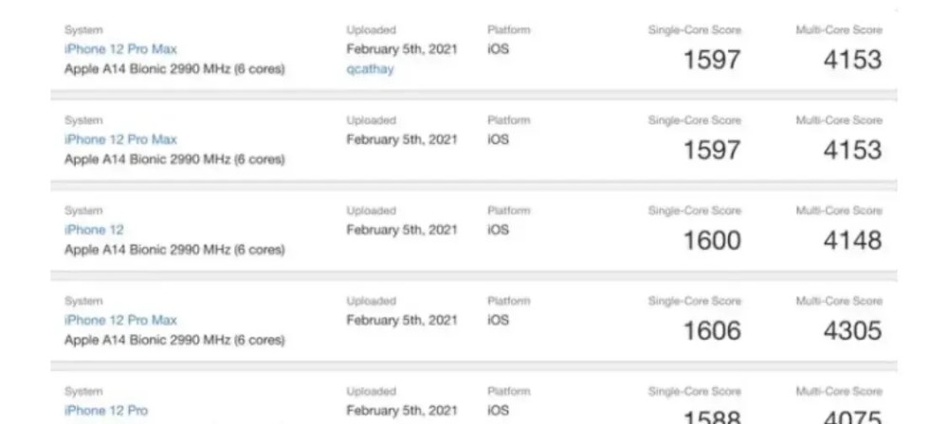Open iPhone 12 Pro Max result uploaded by qcathay
This screenshot has width=948, height=424.
(x=121, y=49)
